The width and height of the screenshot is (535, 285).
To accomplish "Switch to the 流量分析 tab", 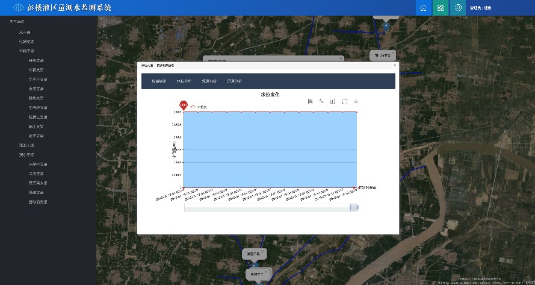I will (209, 81).
